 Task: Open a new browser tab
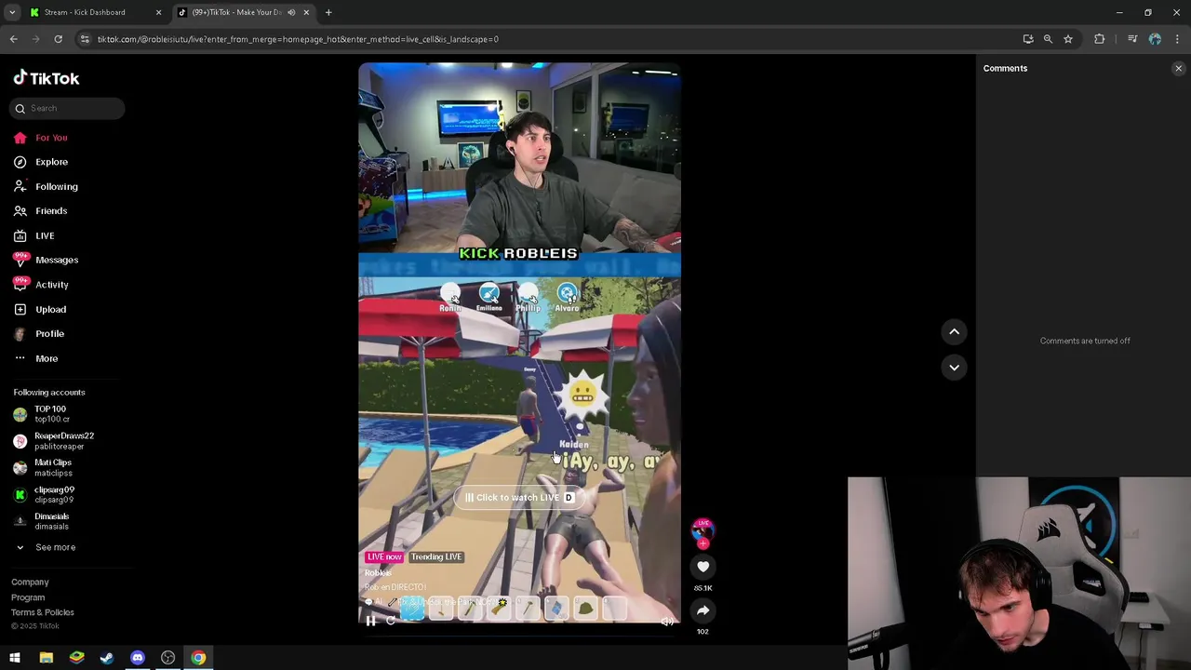[328, 12]
